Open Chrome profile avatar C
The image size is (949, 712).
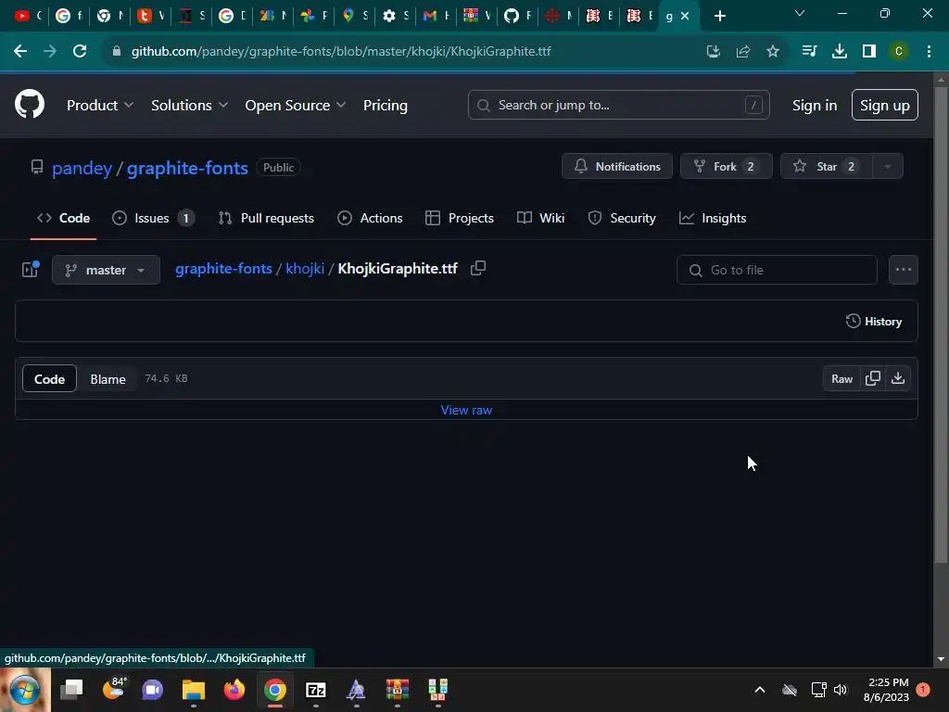click(899, 52)
